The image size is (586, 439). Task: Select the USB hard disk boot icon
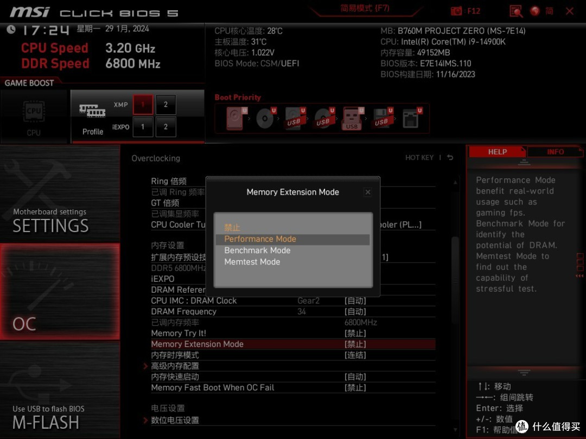pos(295,118)
